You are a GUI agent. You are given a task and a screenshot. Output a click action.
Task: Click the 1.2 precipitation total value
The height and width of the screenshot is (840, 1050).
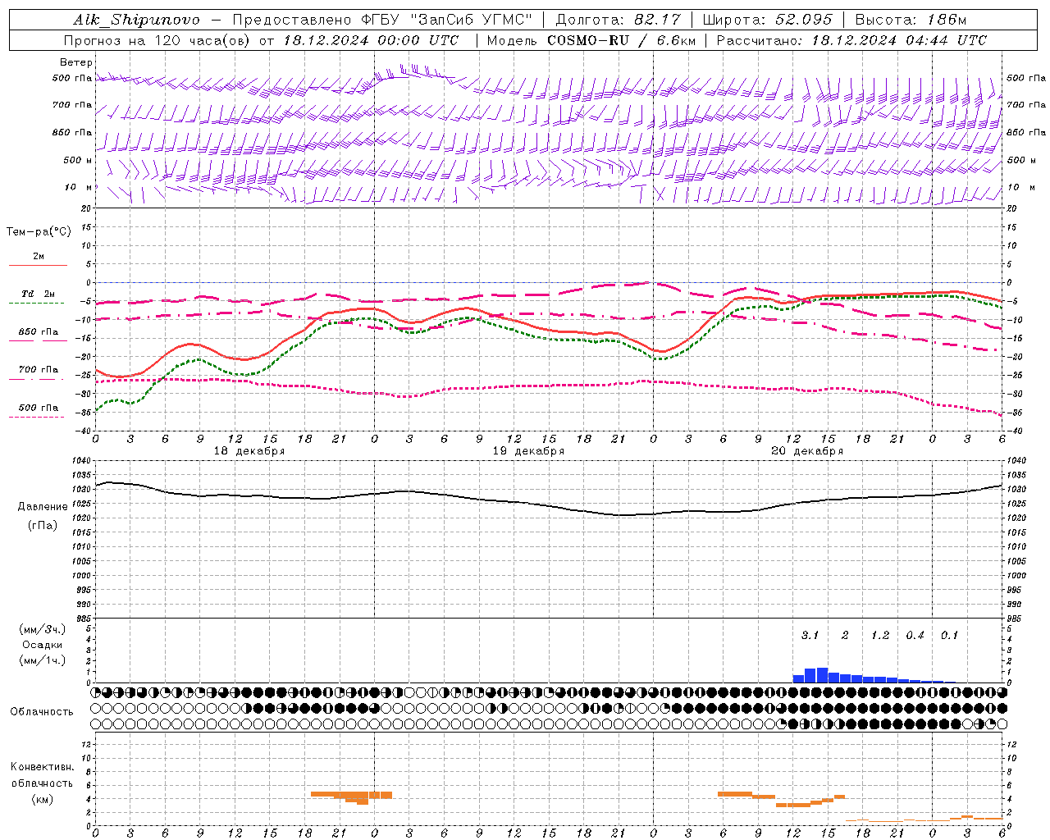[880, 635]
